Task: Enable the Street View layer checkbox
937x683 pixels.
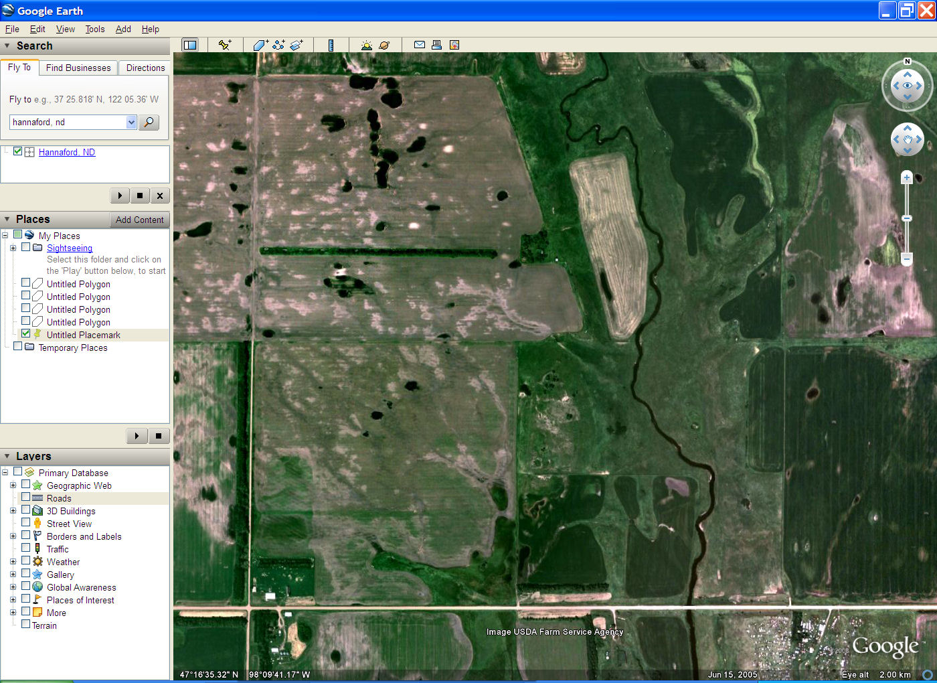Action: 25,522
